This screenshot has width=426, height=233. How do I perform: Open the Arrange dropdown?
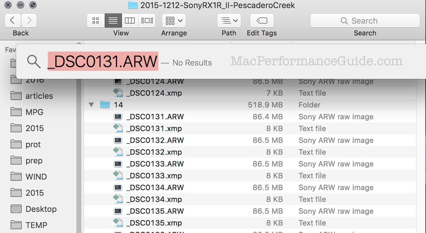point(174,21)
